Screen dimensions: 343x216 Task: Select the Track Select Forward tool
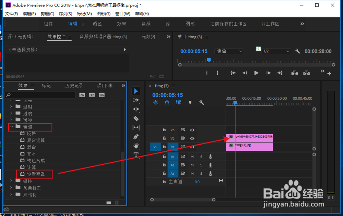point(136,100)
